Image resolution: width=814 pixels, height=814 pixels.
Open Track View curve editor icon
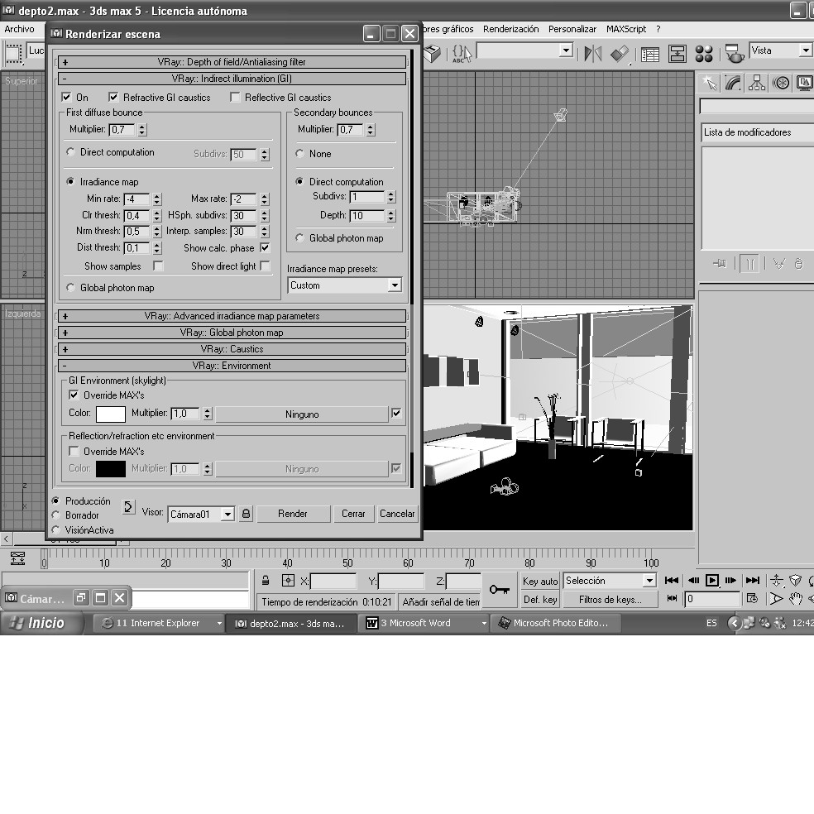point(650,54)
